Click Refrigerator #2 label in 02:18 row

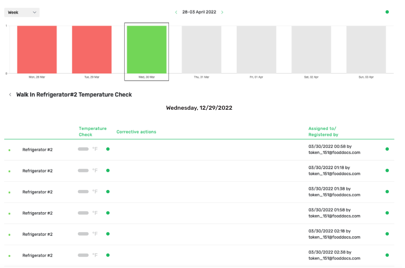(x=37, y=234)
